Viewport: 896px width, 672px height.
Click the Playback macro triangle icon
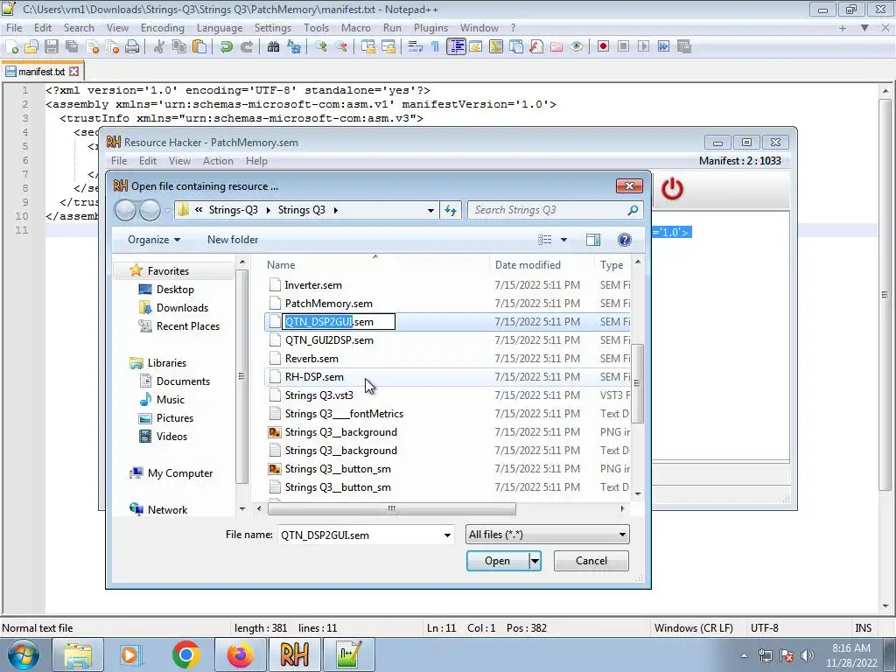643,47
